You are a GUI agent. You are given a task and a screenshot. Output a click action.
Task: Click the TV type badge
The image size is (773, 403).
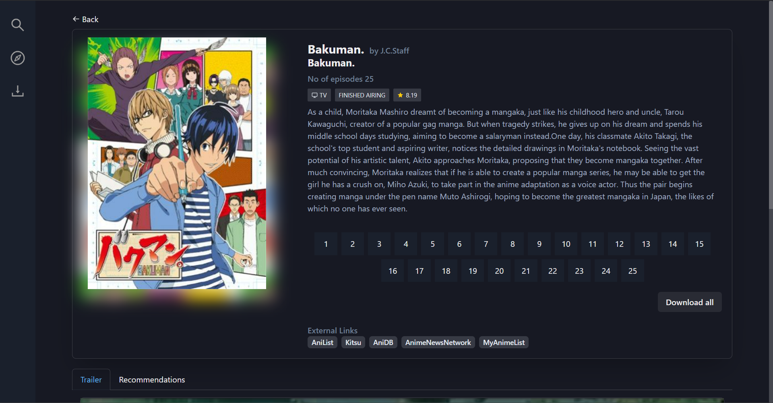[319, 95]
